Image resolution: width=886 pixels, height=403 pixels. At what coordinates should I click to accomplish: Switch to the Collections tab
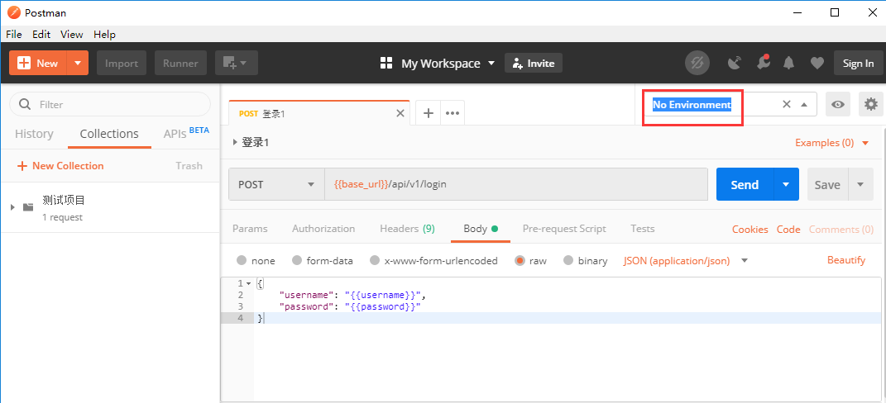click(x=109, y=134)
